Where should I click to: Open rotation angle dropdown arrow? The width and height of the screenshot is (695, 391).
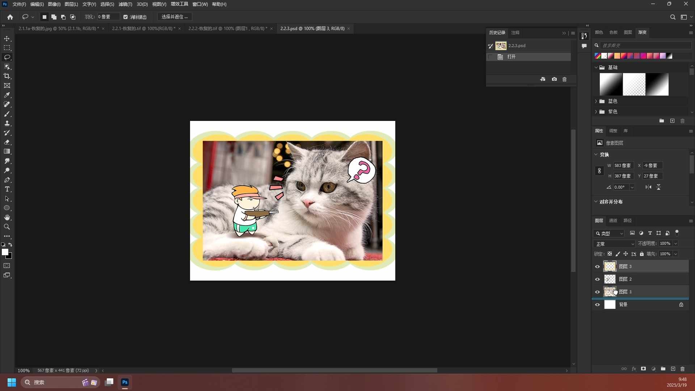[632, 187]
